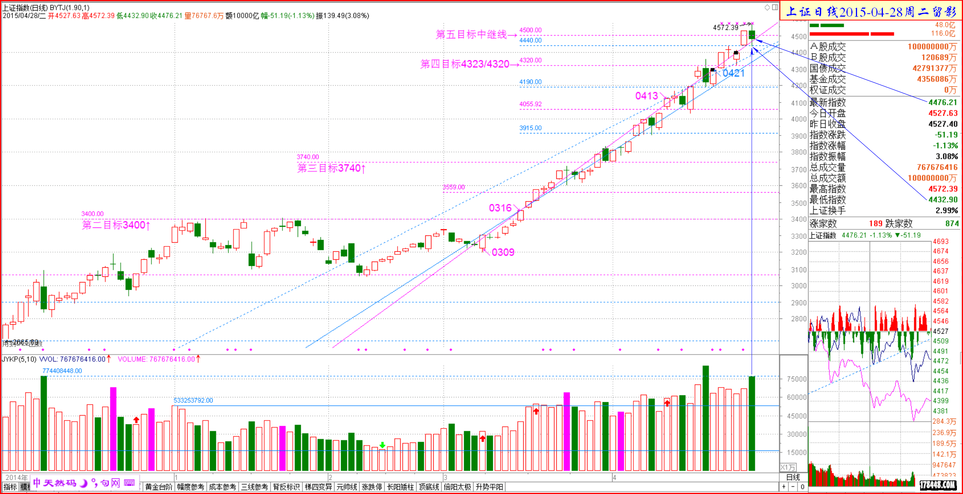Click the 4055.92 price level label
The width and height of the screenshot is (963, 494).
coord(530,104)
